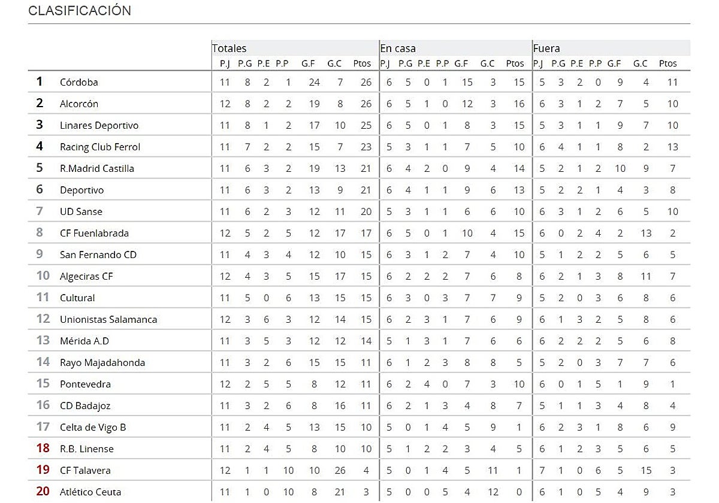Click the UD Sanse team name
Screen dimensions: 719x503
pyautogui.click(x=81, y=211)
